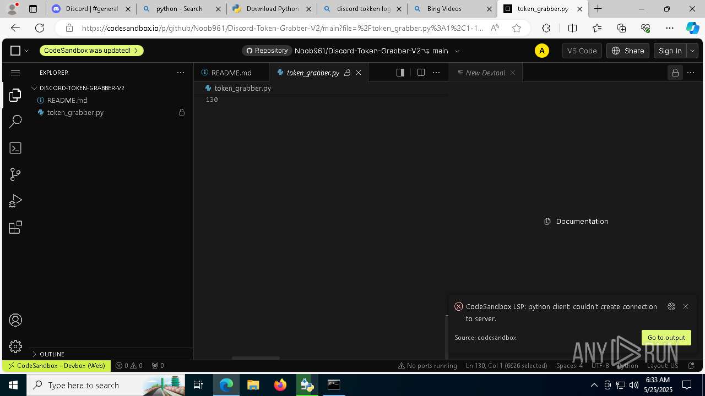Toggle Read aloud in the address bar
Screen dimensions: 705x396
tap(495, 28)
